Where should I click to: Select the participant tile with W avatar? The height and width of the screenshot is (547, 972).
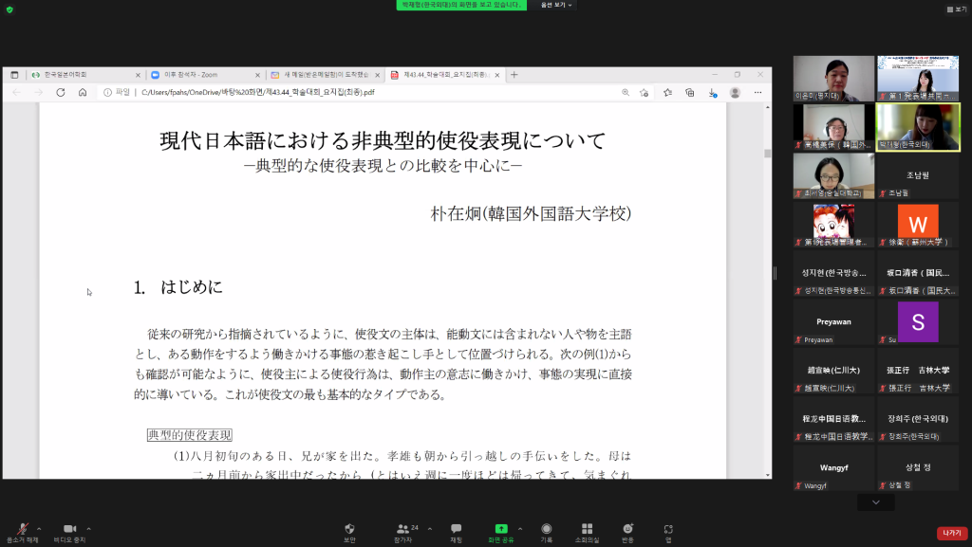pyautogui.click(x=918, y=225)
